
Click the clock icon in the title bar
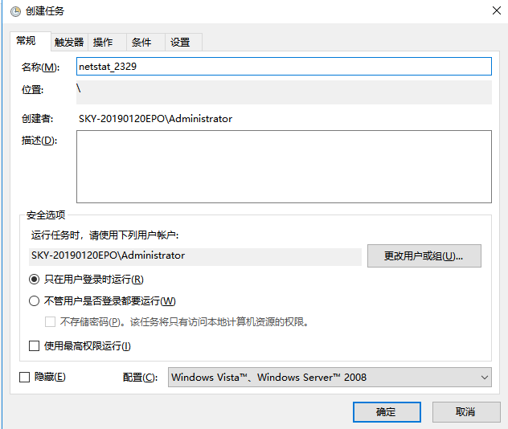(x=15, y=12)
